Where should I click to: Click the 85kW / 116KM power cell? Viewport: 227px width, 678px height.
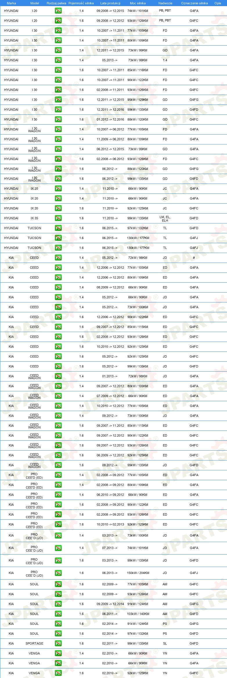point(138,70)
